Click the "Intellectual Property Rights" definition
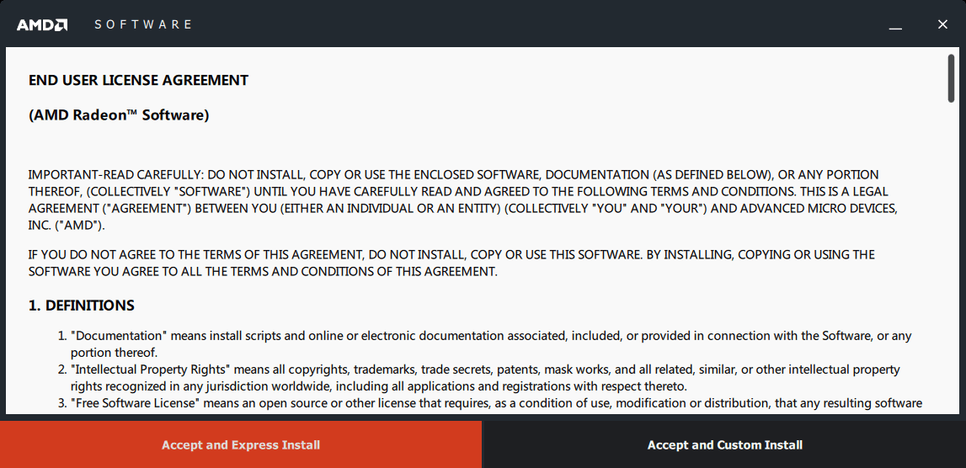 click(x=479, y=378)
